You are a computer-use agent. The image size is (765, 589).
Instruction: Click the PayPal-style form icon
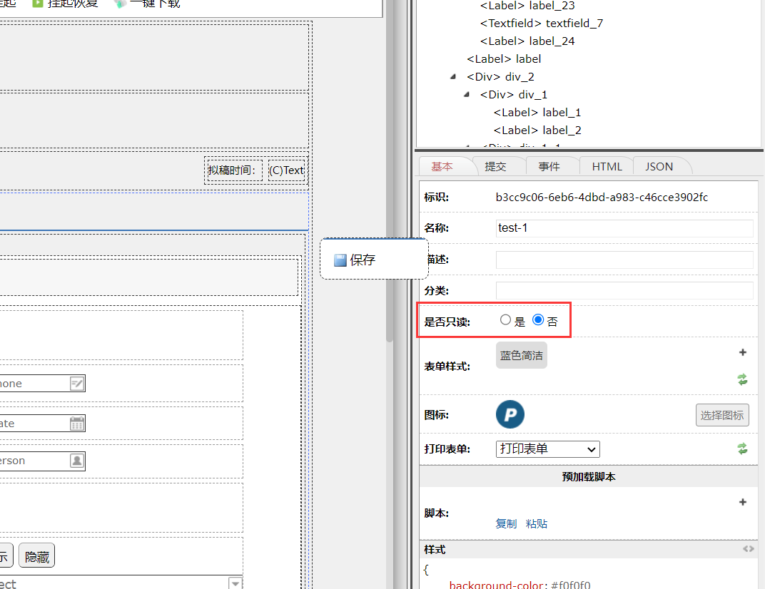click(510, 414)
